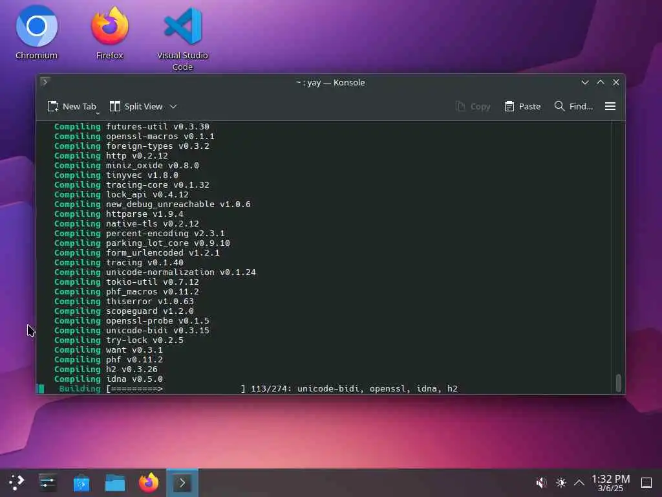Click the New Tab button in Konsole

tap(72, 107)
